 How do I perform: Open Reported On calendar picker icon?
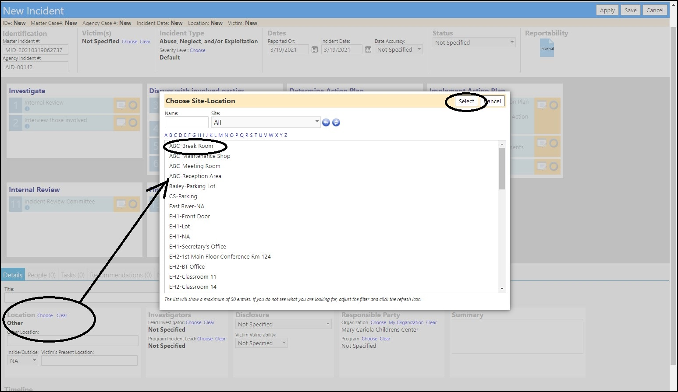coord(315,49)
